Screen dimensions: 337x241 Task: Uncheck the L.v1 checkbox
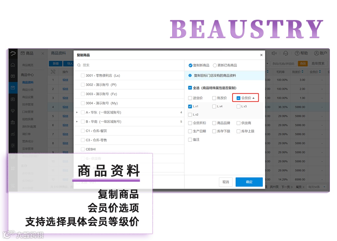(x=190, y=106)
